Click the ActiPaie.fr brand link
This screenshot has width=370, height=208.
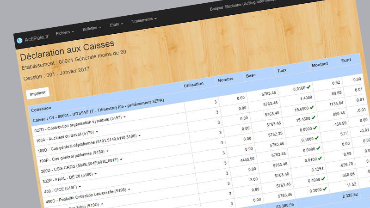tap(36, 38)
